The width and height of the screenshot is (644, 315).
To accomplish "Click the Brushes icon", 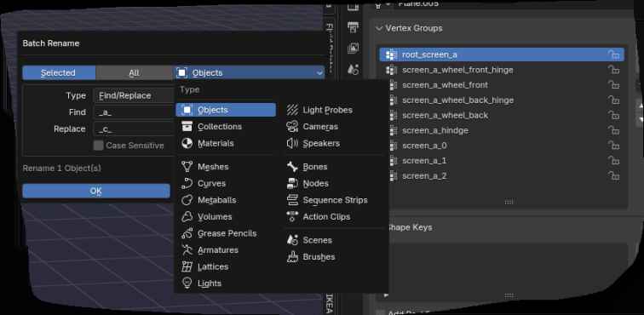I will 292,257.
